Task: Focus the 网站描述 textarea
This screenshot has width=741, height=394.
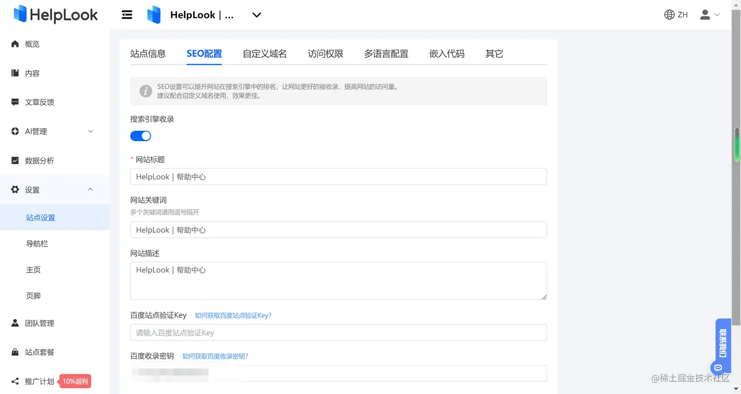Action: [338, 281]
